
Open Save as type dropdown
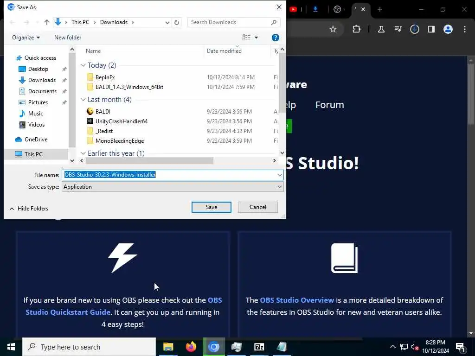click(173, 187)
